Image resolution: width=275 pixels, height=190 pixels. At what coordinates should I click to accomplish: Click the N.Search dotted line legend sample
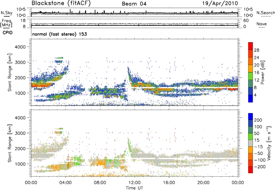(266, 16)
